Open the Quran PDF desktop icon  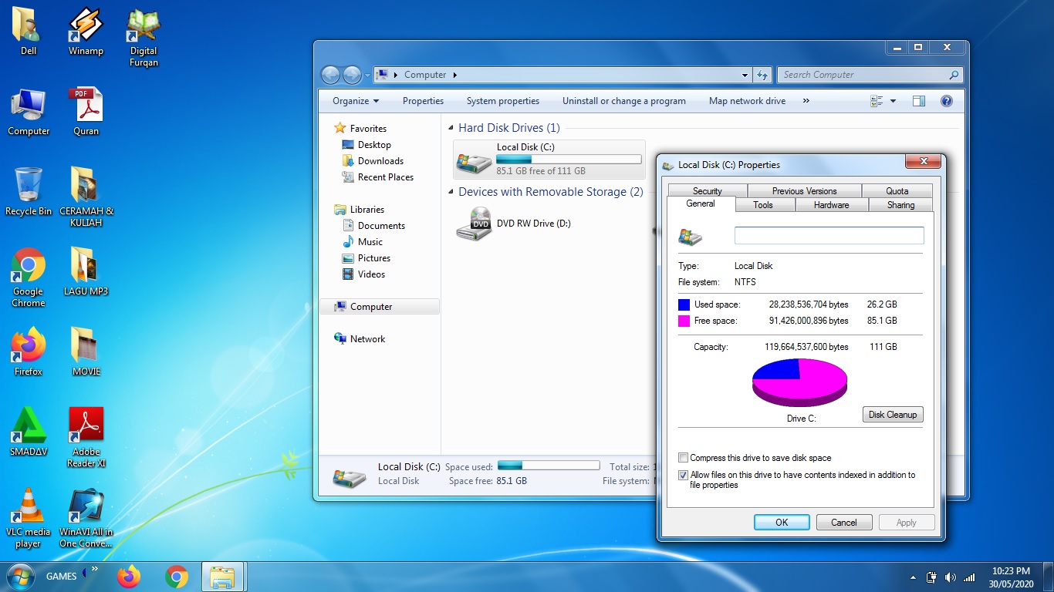click(86, 112)
